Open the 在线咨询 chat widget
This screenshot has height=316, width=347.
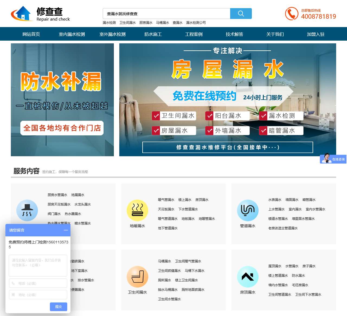333,159
